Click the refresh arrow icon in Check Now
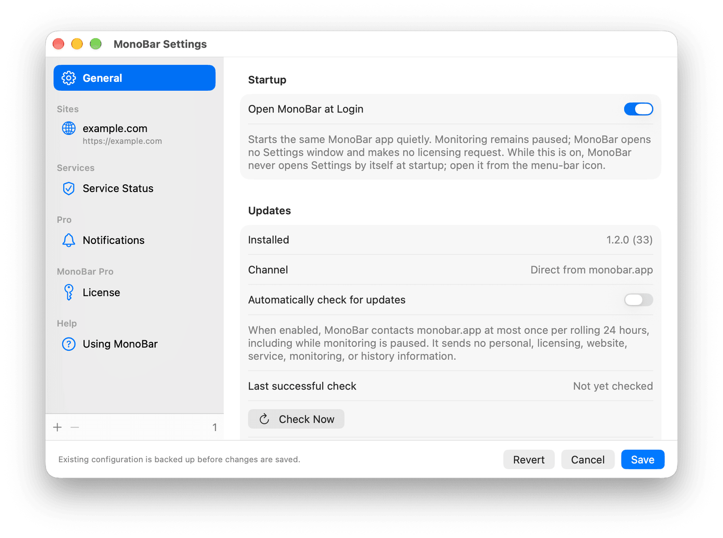The image size is (723, 538). click(265, 419)
